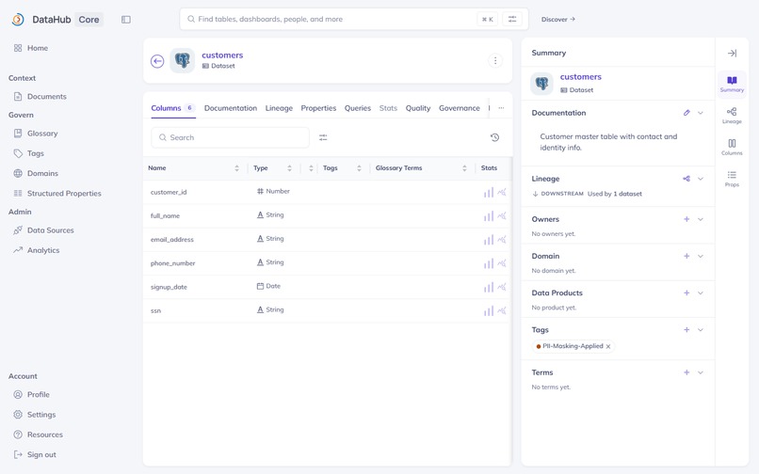
Task: Open search filters icon in the top search bar
Action: pos(512,19)
